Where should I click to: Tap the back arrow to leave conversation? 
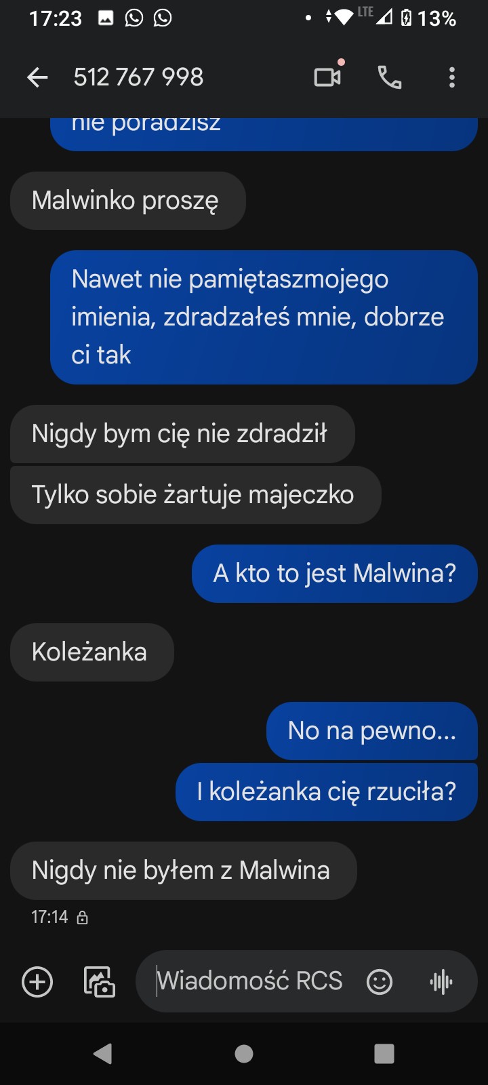[37, 77]
